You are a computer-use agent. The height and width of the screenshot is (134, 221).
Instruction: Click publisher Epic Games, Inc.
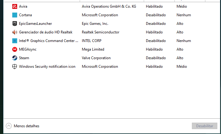click(x=95, y=24)
